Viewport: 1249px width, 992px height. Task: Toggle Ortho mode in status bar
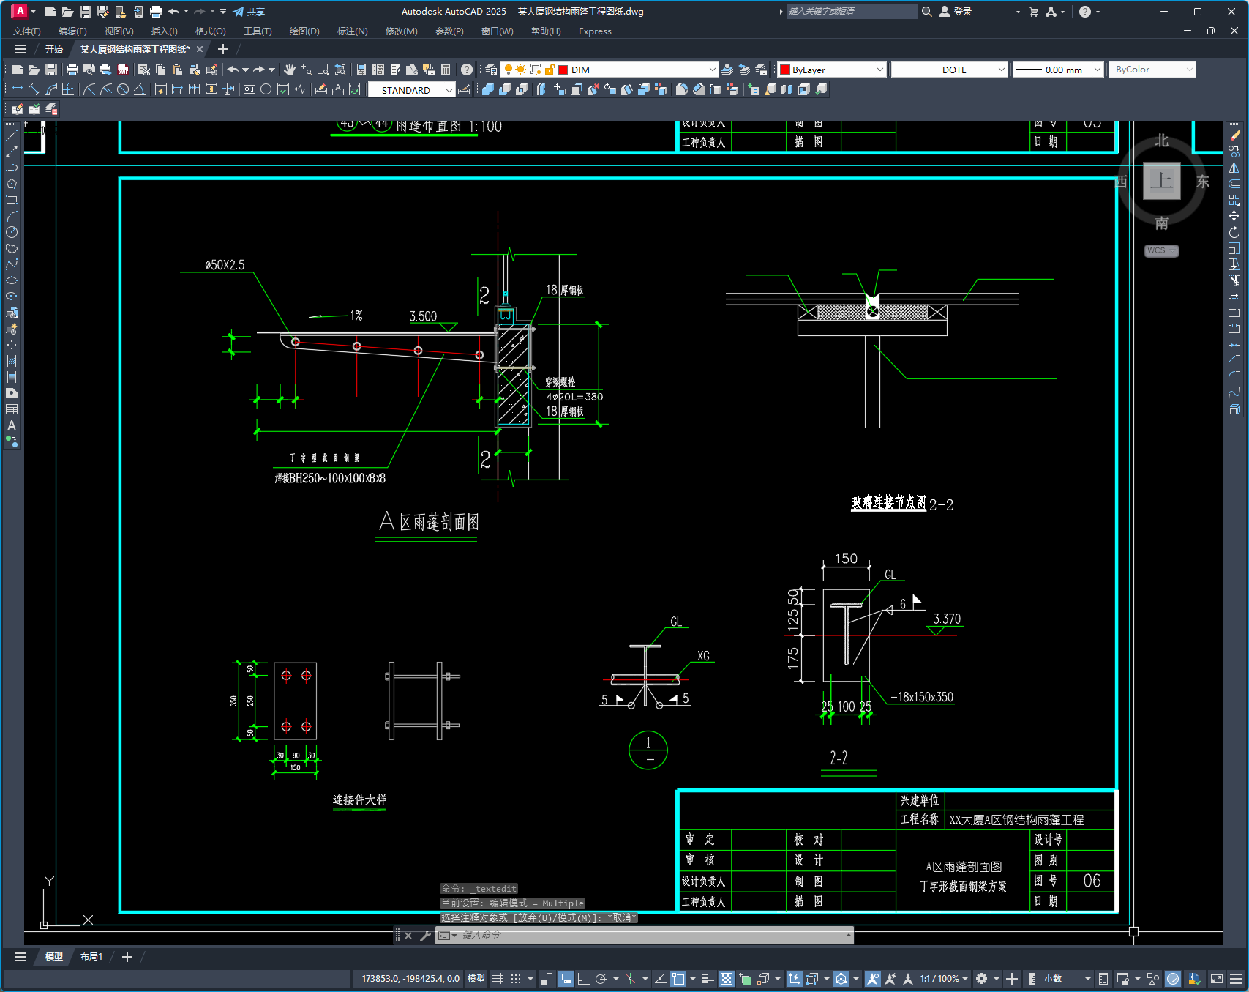click(583, 979)
